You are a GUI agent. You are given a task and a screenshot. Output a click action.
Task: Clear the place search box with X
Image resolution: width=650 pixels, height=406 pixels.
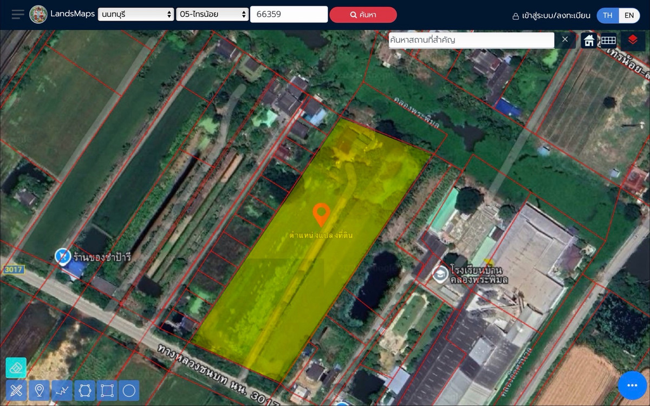565,40
